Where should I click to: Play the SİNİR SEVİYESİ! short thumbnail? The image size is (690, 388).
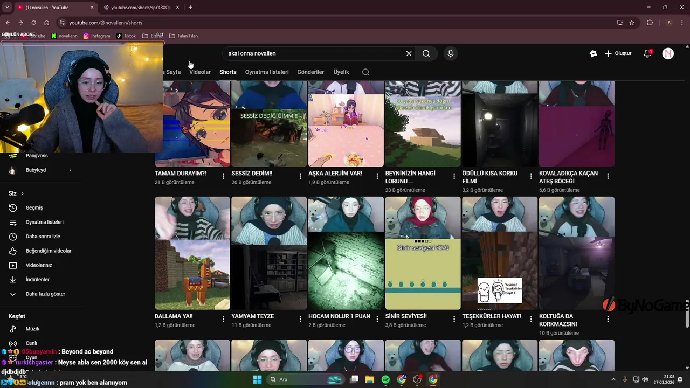pyautogui.click(x=423, y=253)
